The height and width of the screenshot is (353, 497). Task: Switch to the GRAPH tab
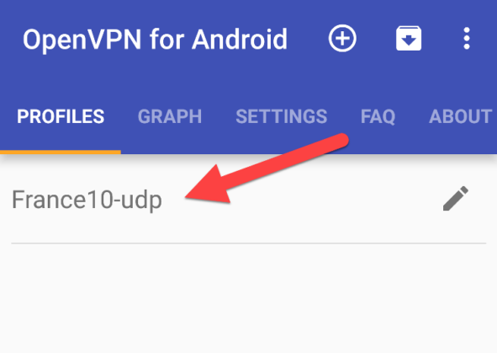[170, 116]
